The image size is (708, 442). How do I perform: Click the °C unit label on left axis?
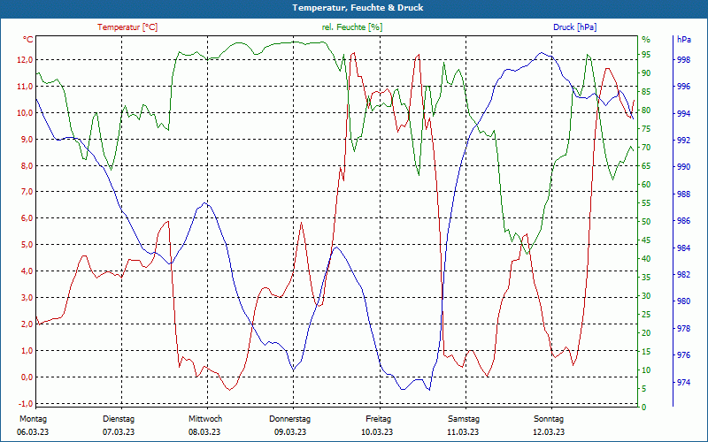tap(27, 40)
